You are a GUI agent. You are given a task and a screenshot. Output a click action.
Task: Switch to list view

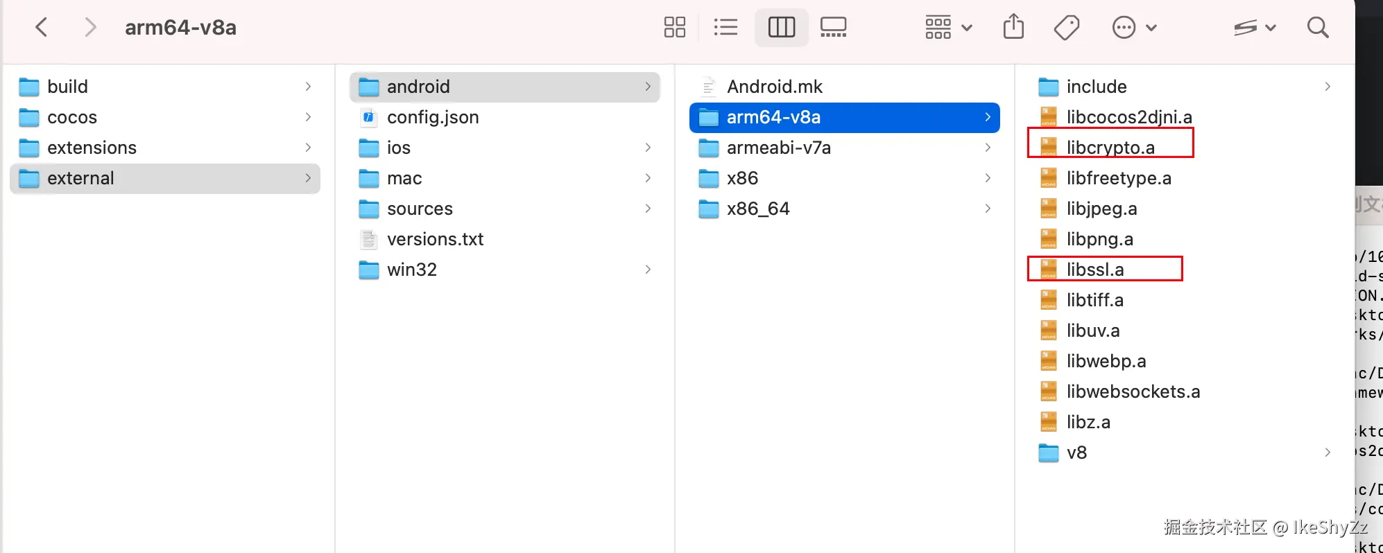click(x=725, y=28)
